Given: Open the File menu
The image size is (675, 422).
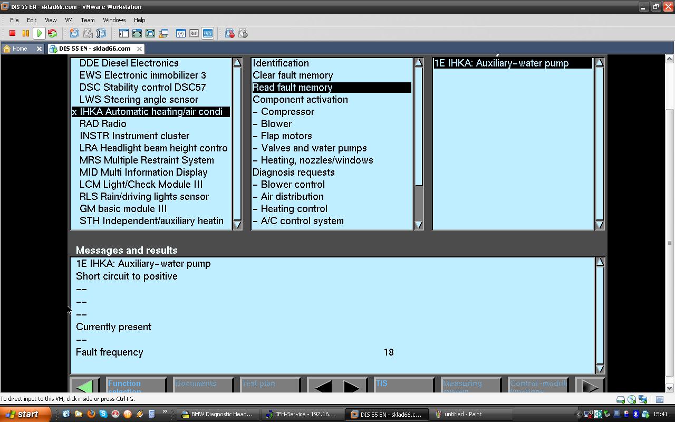Looking at the screenshot, I should [14, 20].
